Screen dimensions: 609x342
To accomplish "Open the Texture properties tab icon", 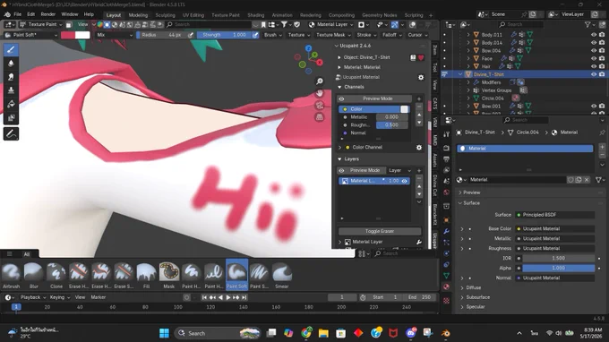I will coord(446,301).
